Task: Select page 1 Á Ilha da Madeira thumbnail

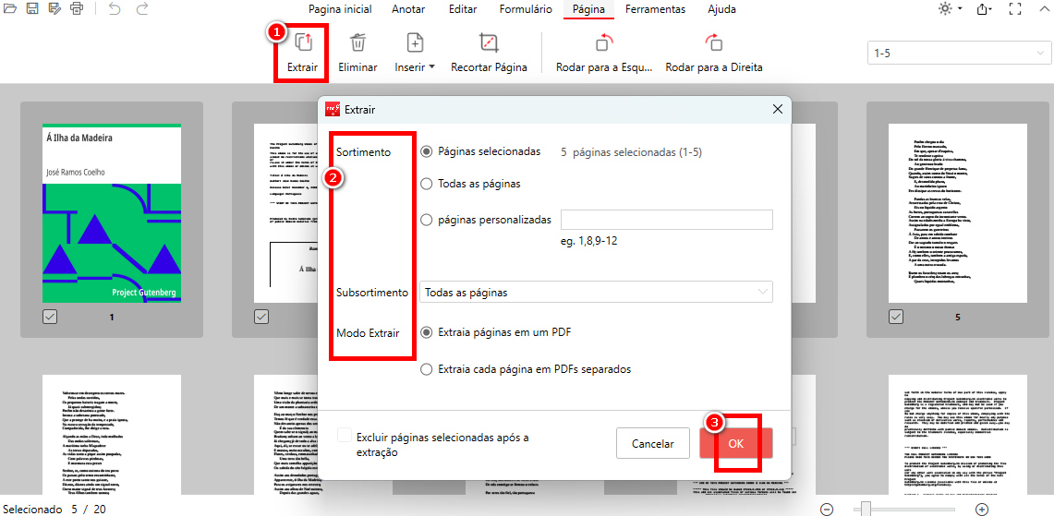Action: [112, 213]
